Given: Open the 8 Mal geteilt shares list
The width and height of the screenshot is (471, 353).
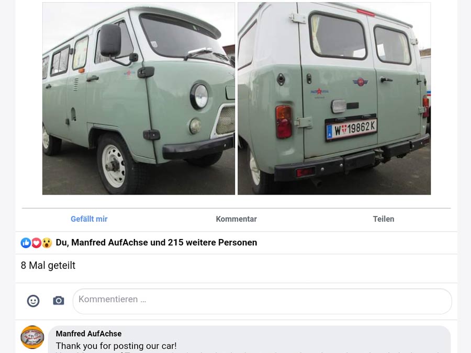Looking at the screenshot, I should click(x=48, y=265).
